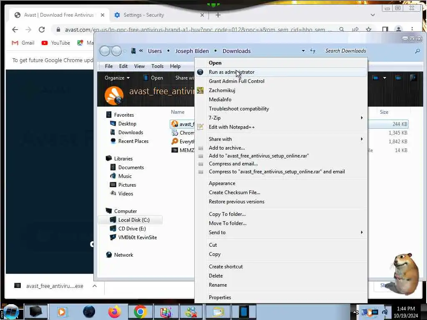427x320 pixels.
Task: Choose Create Checksum File...
Action: [x=281, y=192]
